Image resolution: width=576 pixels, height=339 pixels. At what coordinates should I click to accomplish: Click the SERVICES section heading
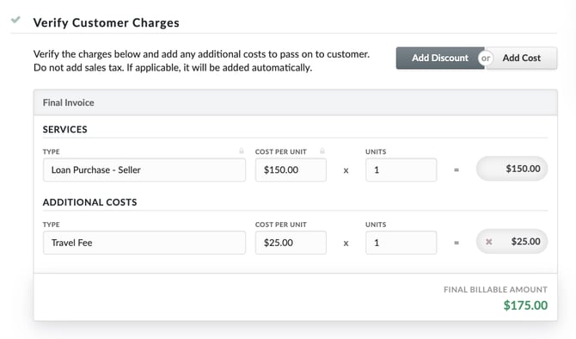65,129
